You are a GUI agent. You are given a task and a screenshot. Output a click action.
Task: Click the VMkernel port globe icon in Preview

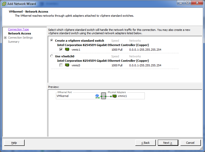(x=97, y=96)
